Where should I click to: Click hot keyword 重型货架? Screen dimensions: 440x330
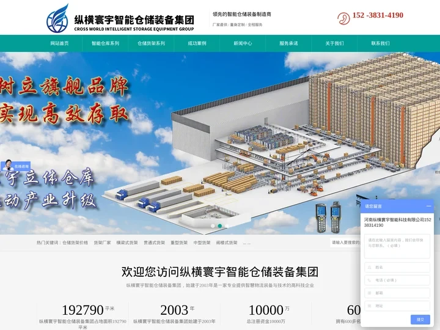coord(179,243)
